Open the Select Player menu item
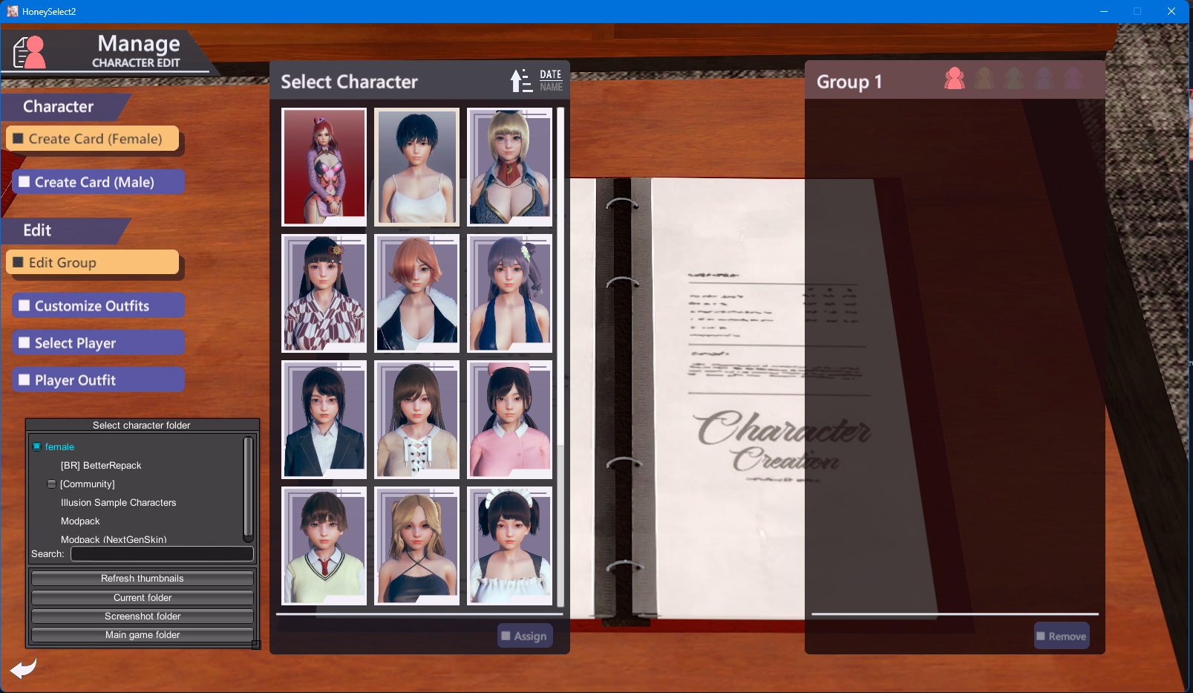Screen dimensions: 1193x693 (x=99, y=342)
